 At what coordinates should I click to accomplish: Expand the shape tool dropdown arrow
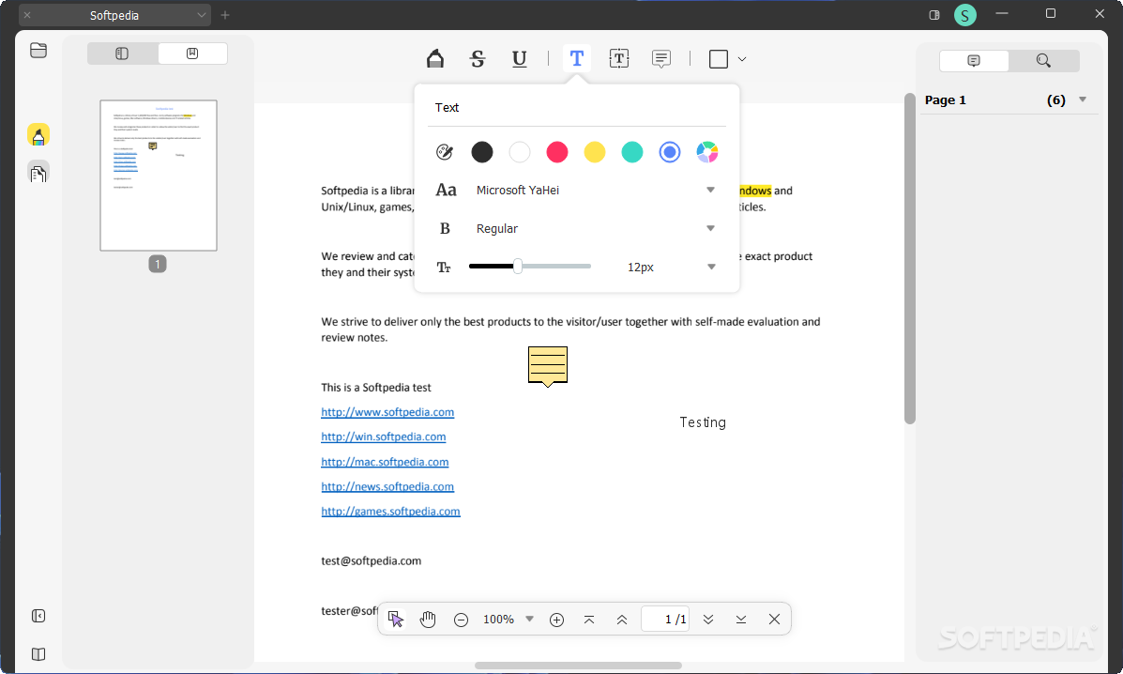(x=742, y=59)
